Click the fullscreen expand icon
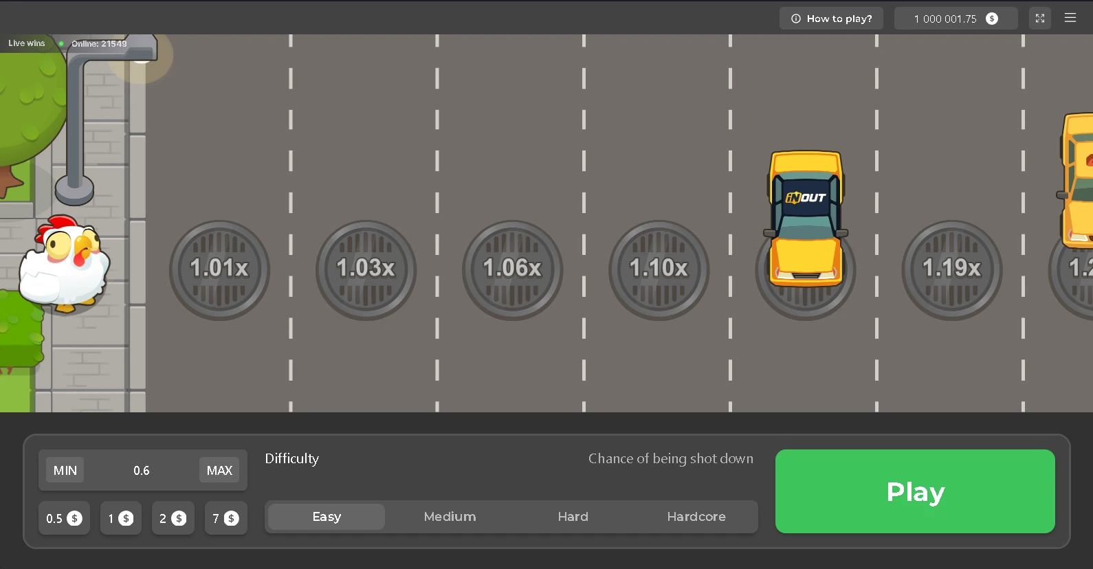This screenshot has height=569, width=1093. (1039, 19)
